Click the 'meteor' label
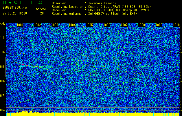 [x=41, y=9]
